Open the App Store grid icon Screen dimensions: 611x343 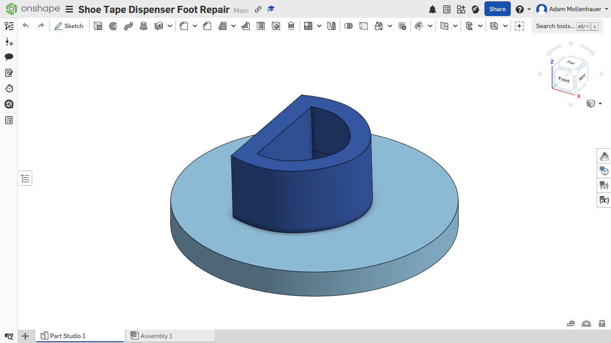click(x=461, y=9)
